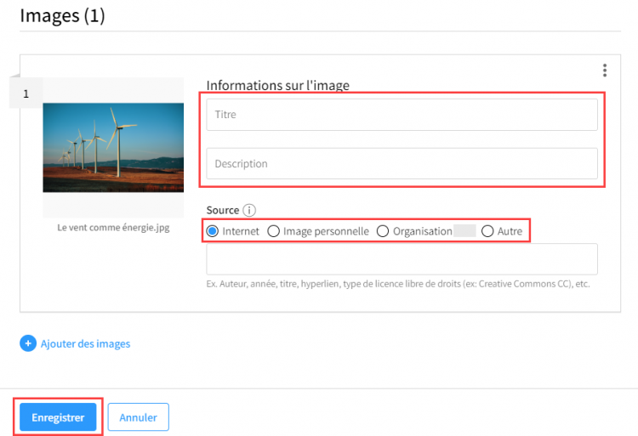Click the Source info icon

249,211
